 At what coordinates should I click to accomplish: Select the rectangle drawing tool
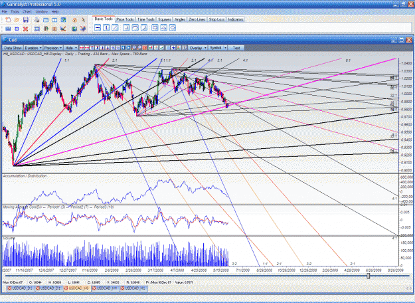(155, 27)
